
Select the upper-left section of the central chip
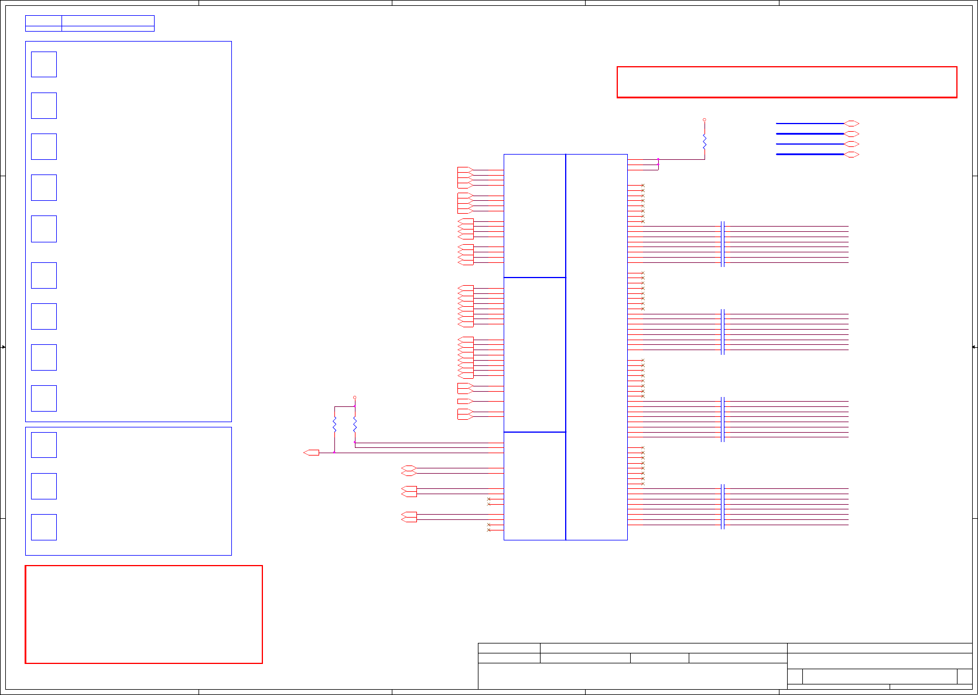click(x=535, y=215)
